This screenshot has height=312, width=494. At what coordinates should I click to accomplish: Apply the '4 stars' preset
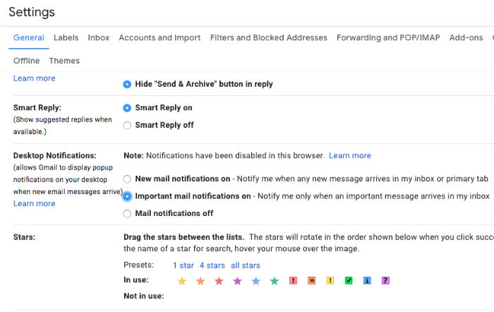click(x=212, y=265)
